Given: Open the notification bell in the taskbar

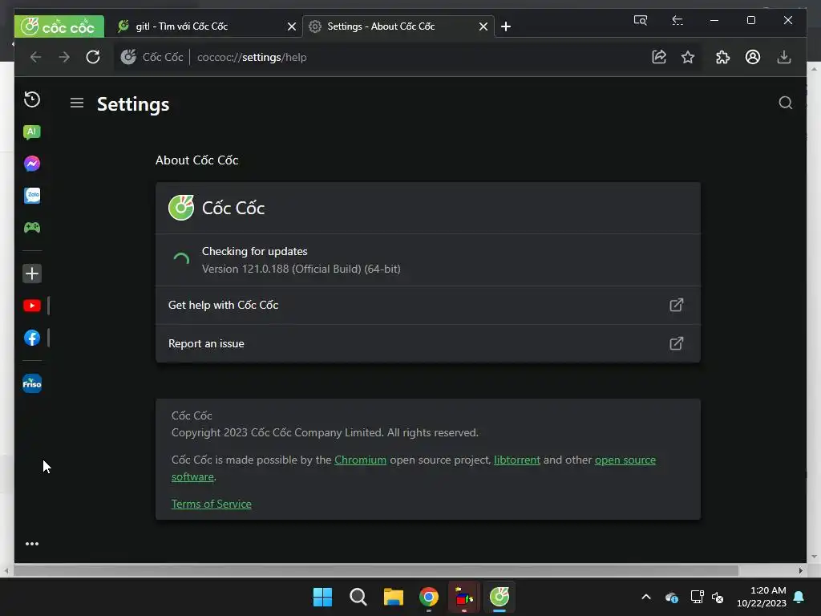Looking at the screenshot, I should pyautogui.click(x=799, y=597).
